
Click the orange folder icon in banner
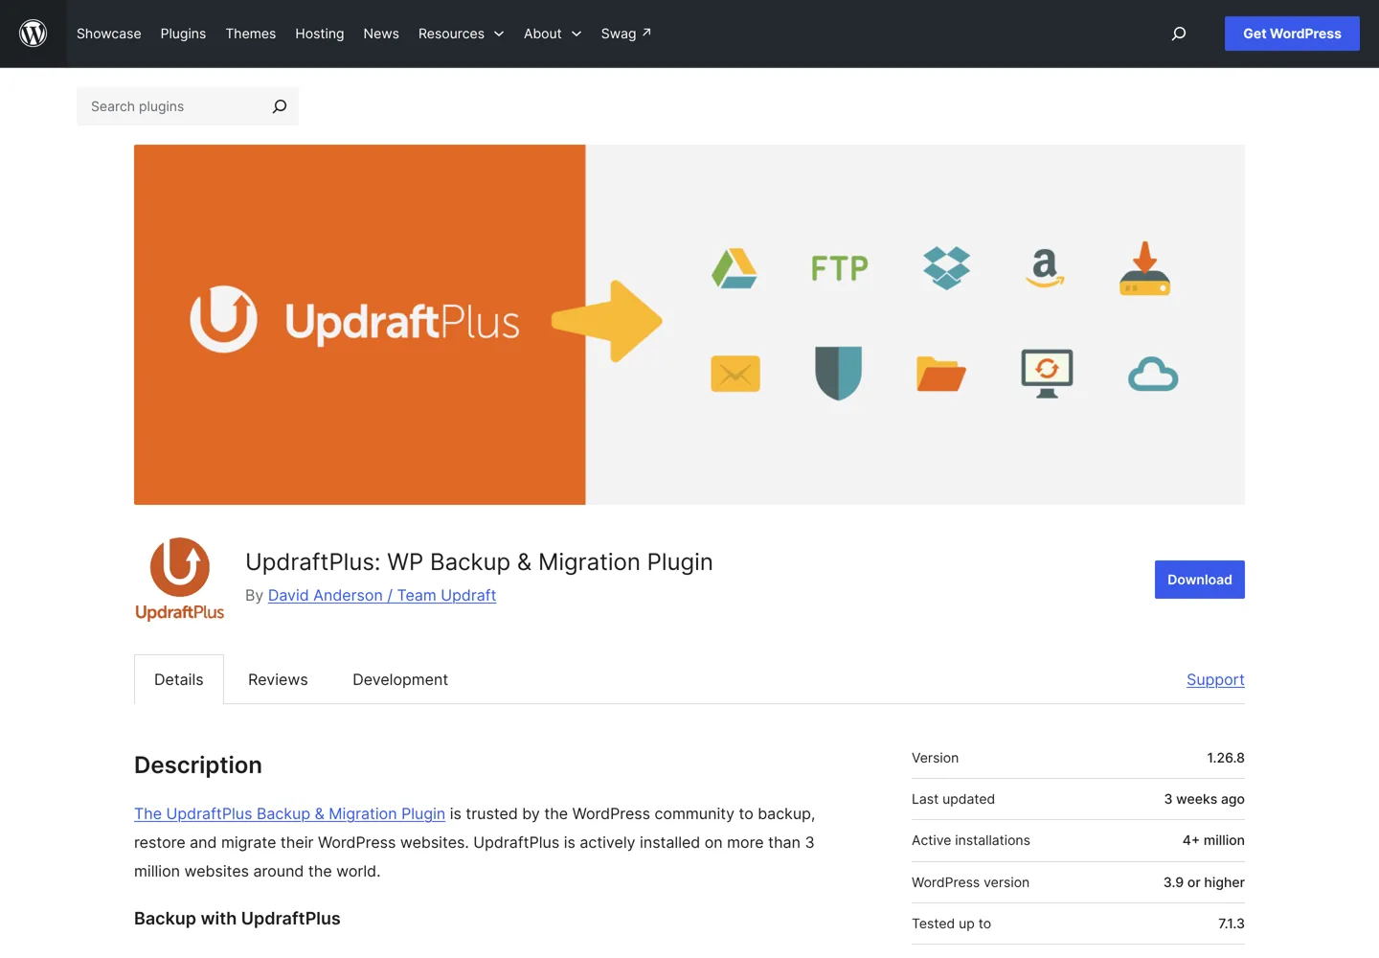tap(941, 374)
